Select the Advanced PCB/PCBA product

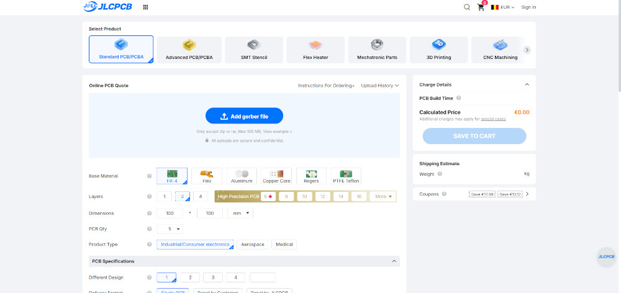189,50
